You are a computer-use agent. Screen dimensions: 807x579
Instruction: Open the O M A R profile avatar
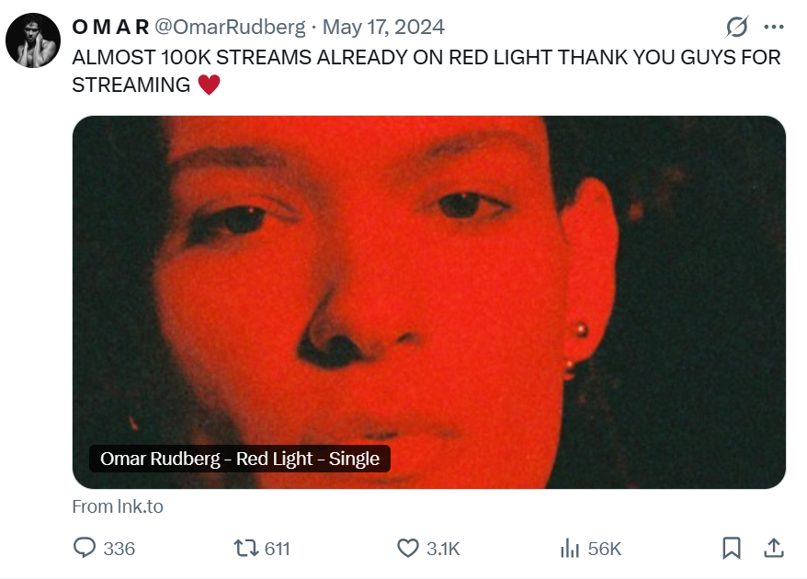(32, 40)
